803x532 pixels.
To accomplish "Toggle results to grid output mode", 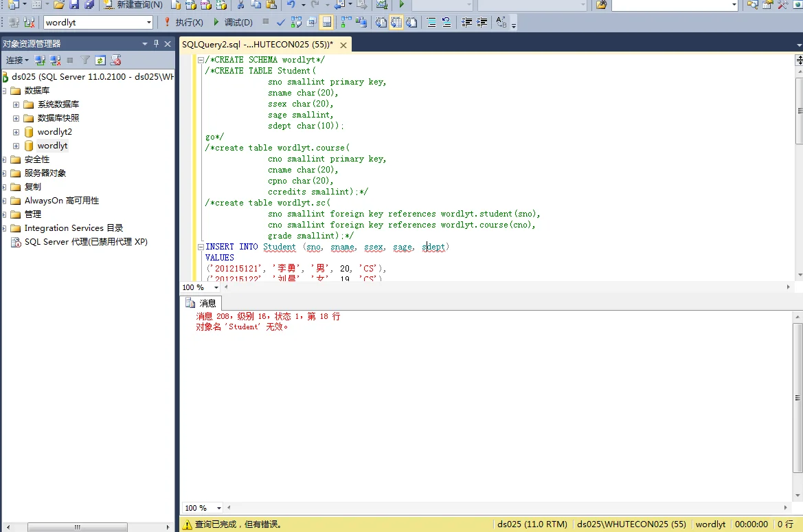I will [x=396, y=23].
